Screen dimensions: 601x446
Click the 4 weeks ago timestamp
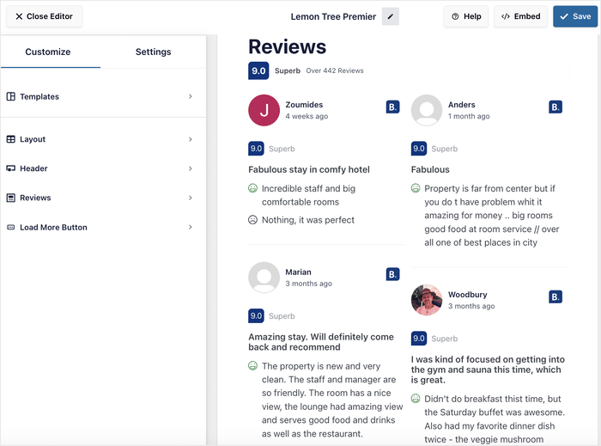307,116
